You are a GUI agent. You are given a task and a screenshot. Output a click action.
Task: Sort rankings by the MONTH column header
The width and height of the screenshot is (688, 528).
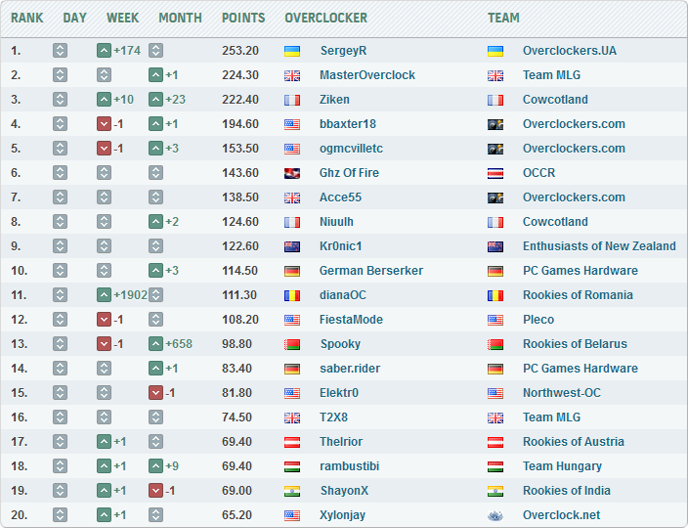point(180,18)
